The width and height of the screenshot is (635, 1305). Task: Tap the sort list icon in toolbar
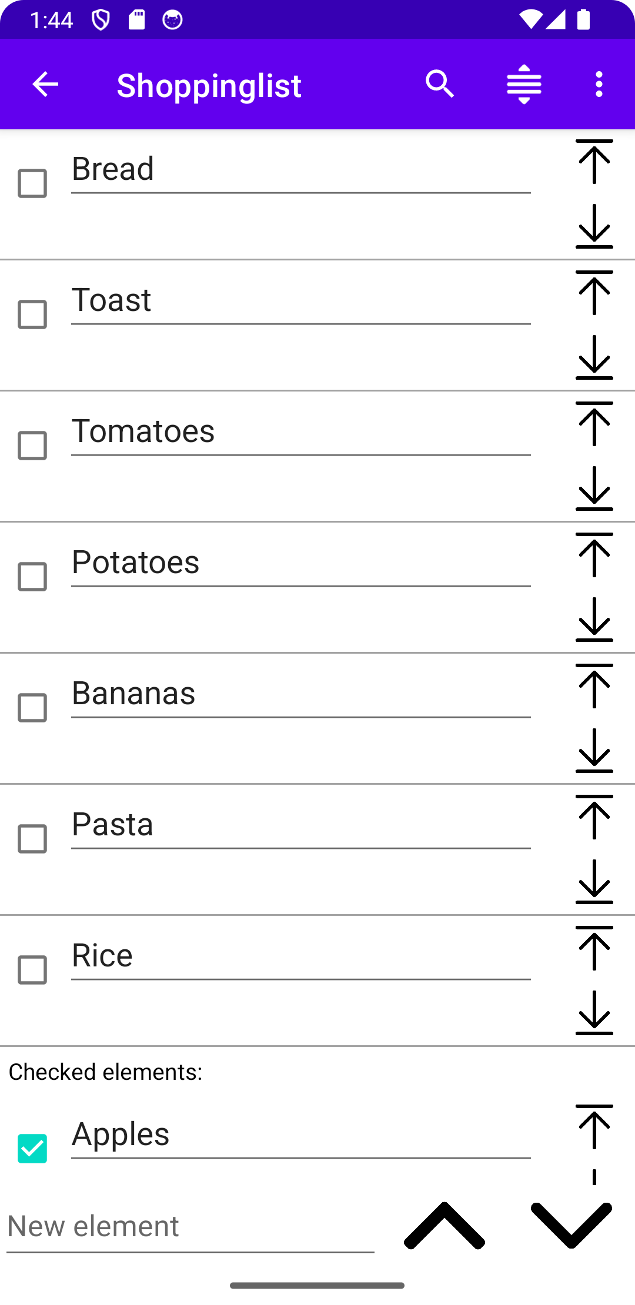[x=524, y=85]
